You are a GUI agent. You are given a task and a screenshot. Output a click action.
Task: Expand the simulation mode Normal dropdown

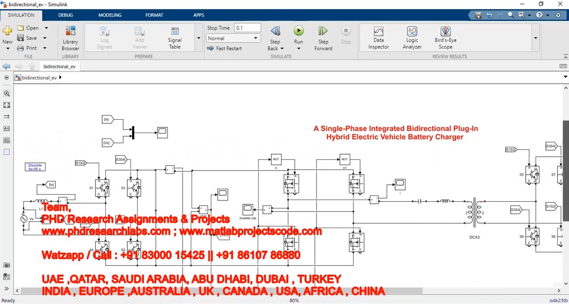click(256, 38)
